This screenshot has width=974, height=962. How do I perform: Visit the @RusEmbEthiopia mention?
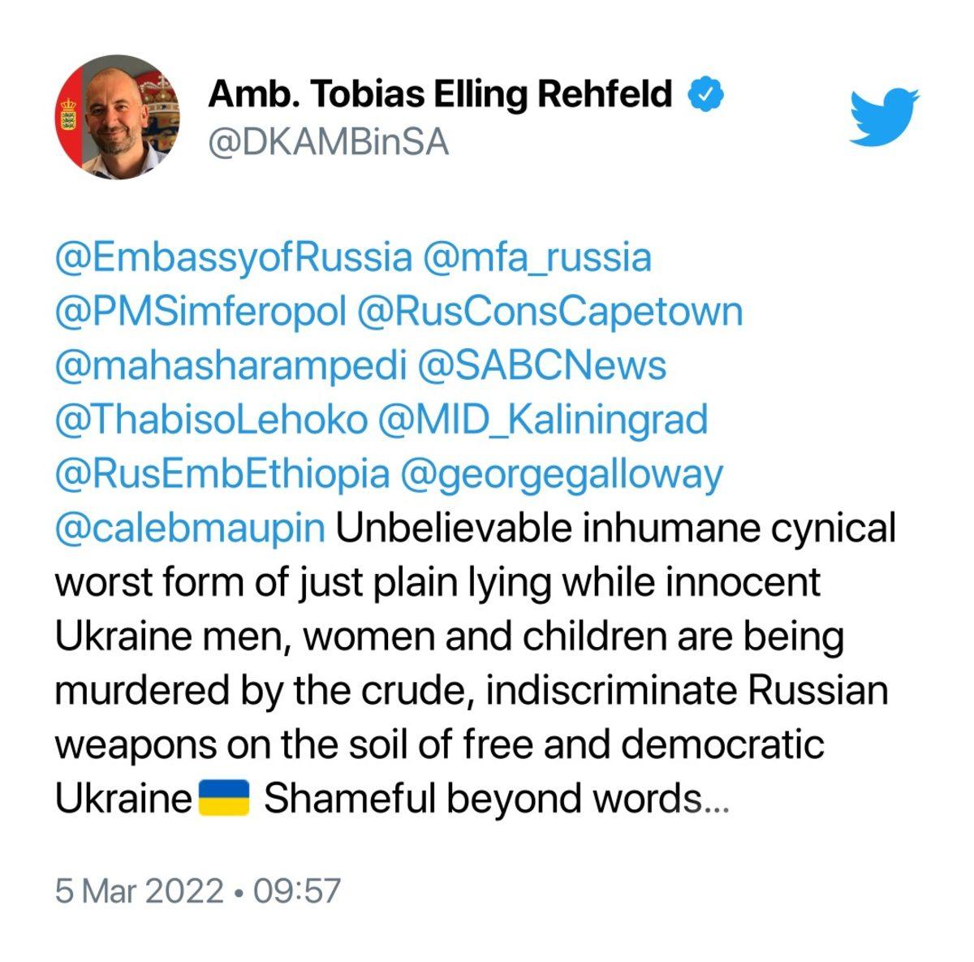point(222,474)
